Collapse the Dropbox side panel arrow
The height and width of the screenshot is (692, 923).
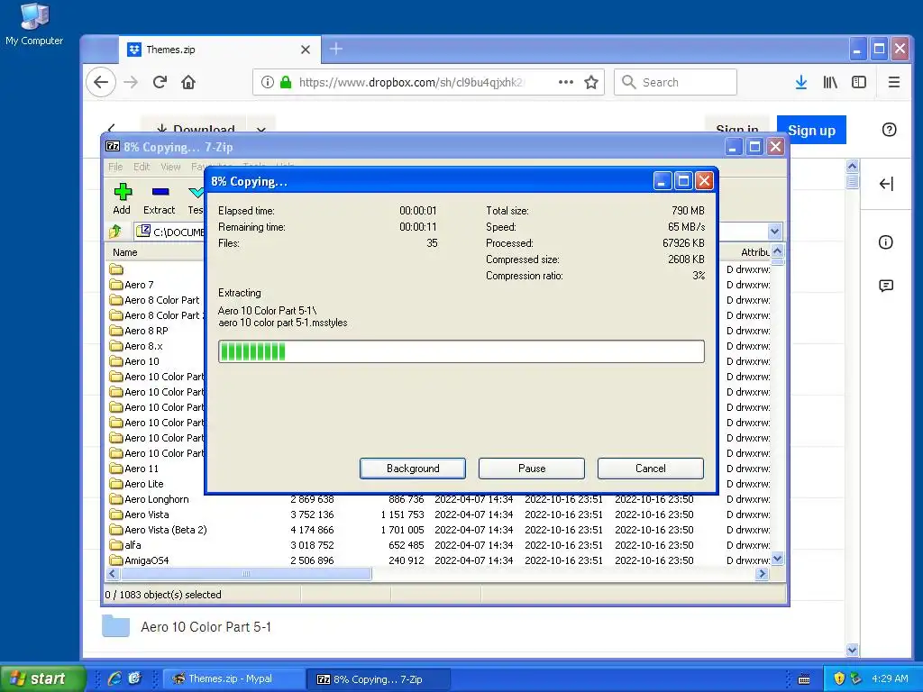point(886,184)
